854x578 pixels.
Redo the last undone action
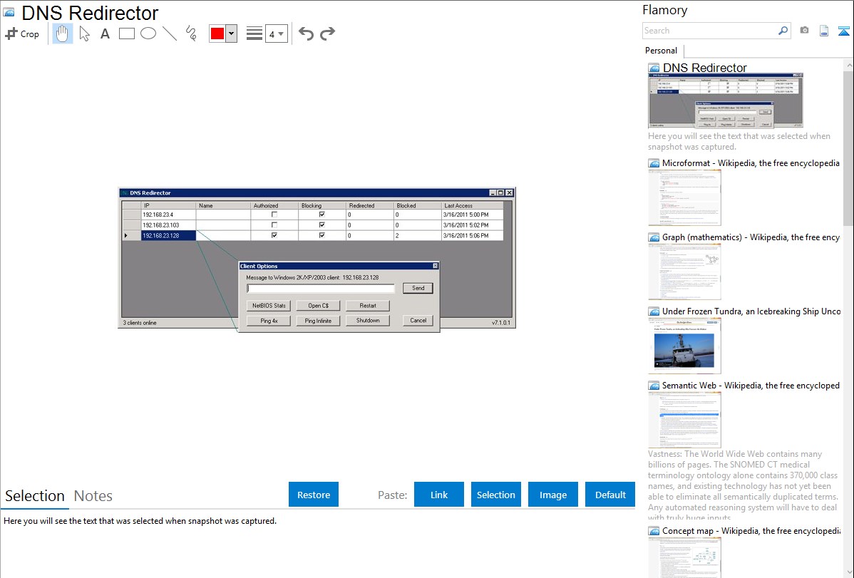point(327,33)
